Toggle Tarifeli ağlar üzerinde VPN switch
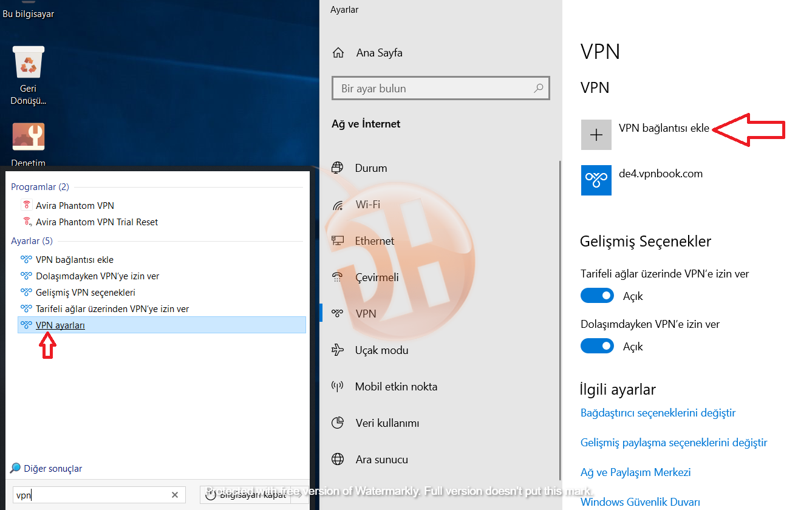798x510 pixels. coord(598,296)
